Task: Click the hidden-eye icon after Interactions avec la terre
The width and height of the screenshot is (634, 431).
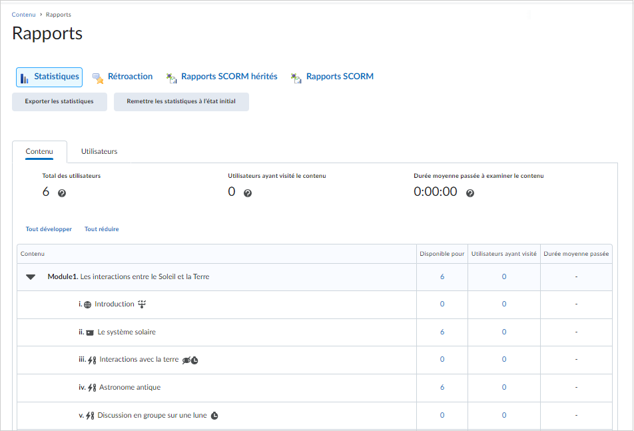Action: coord(186,360)
